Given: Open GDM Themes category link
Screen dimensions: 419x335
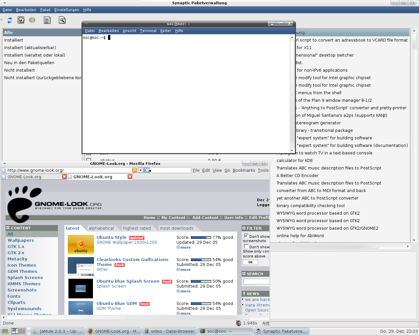Looking at the screenshot, I should [22, 271].
